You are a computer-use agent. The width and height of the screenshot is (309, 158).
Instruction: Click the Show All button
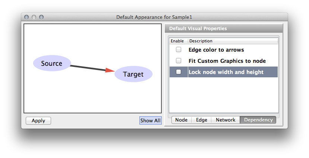(x=150, y=120)
